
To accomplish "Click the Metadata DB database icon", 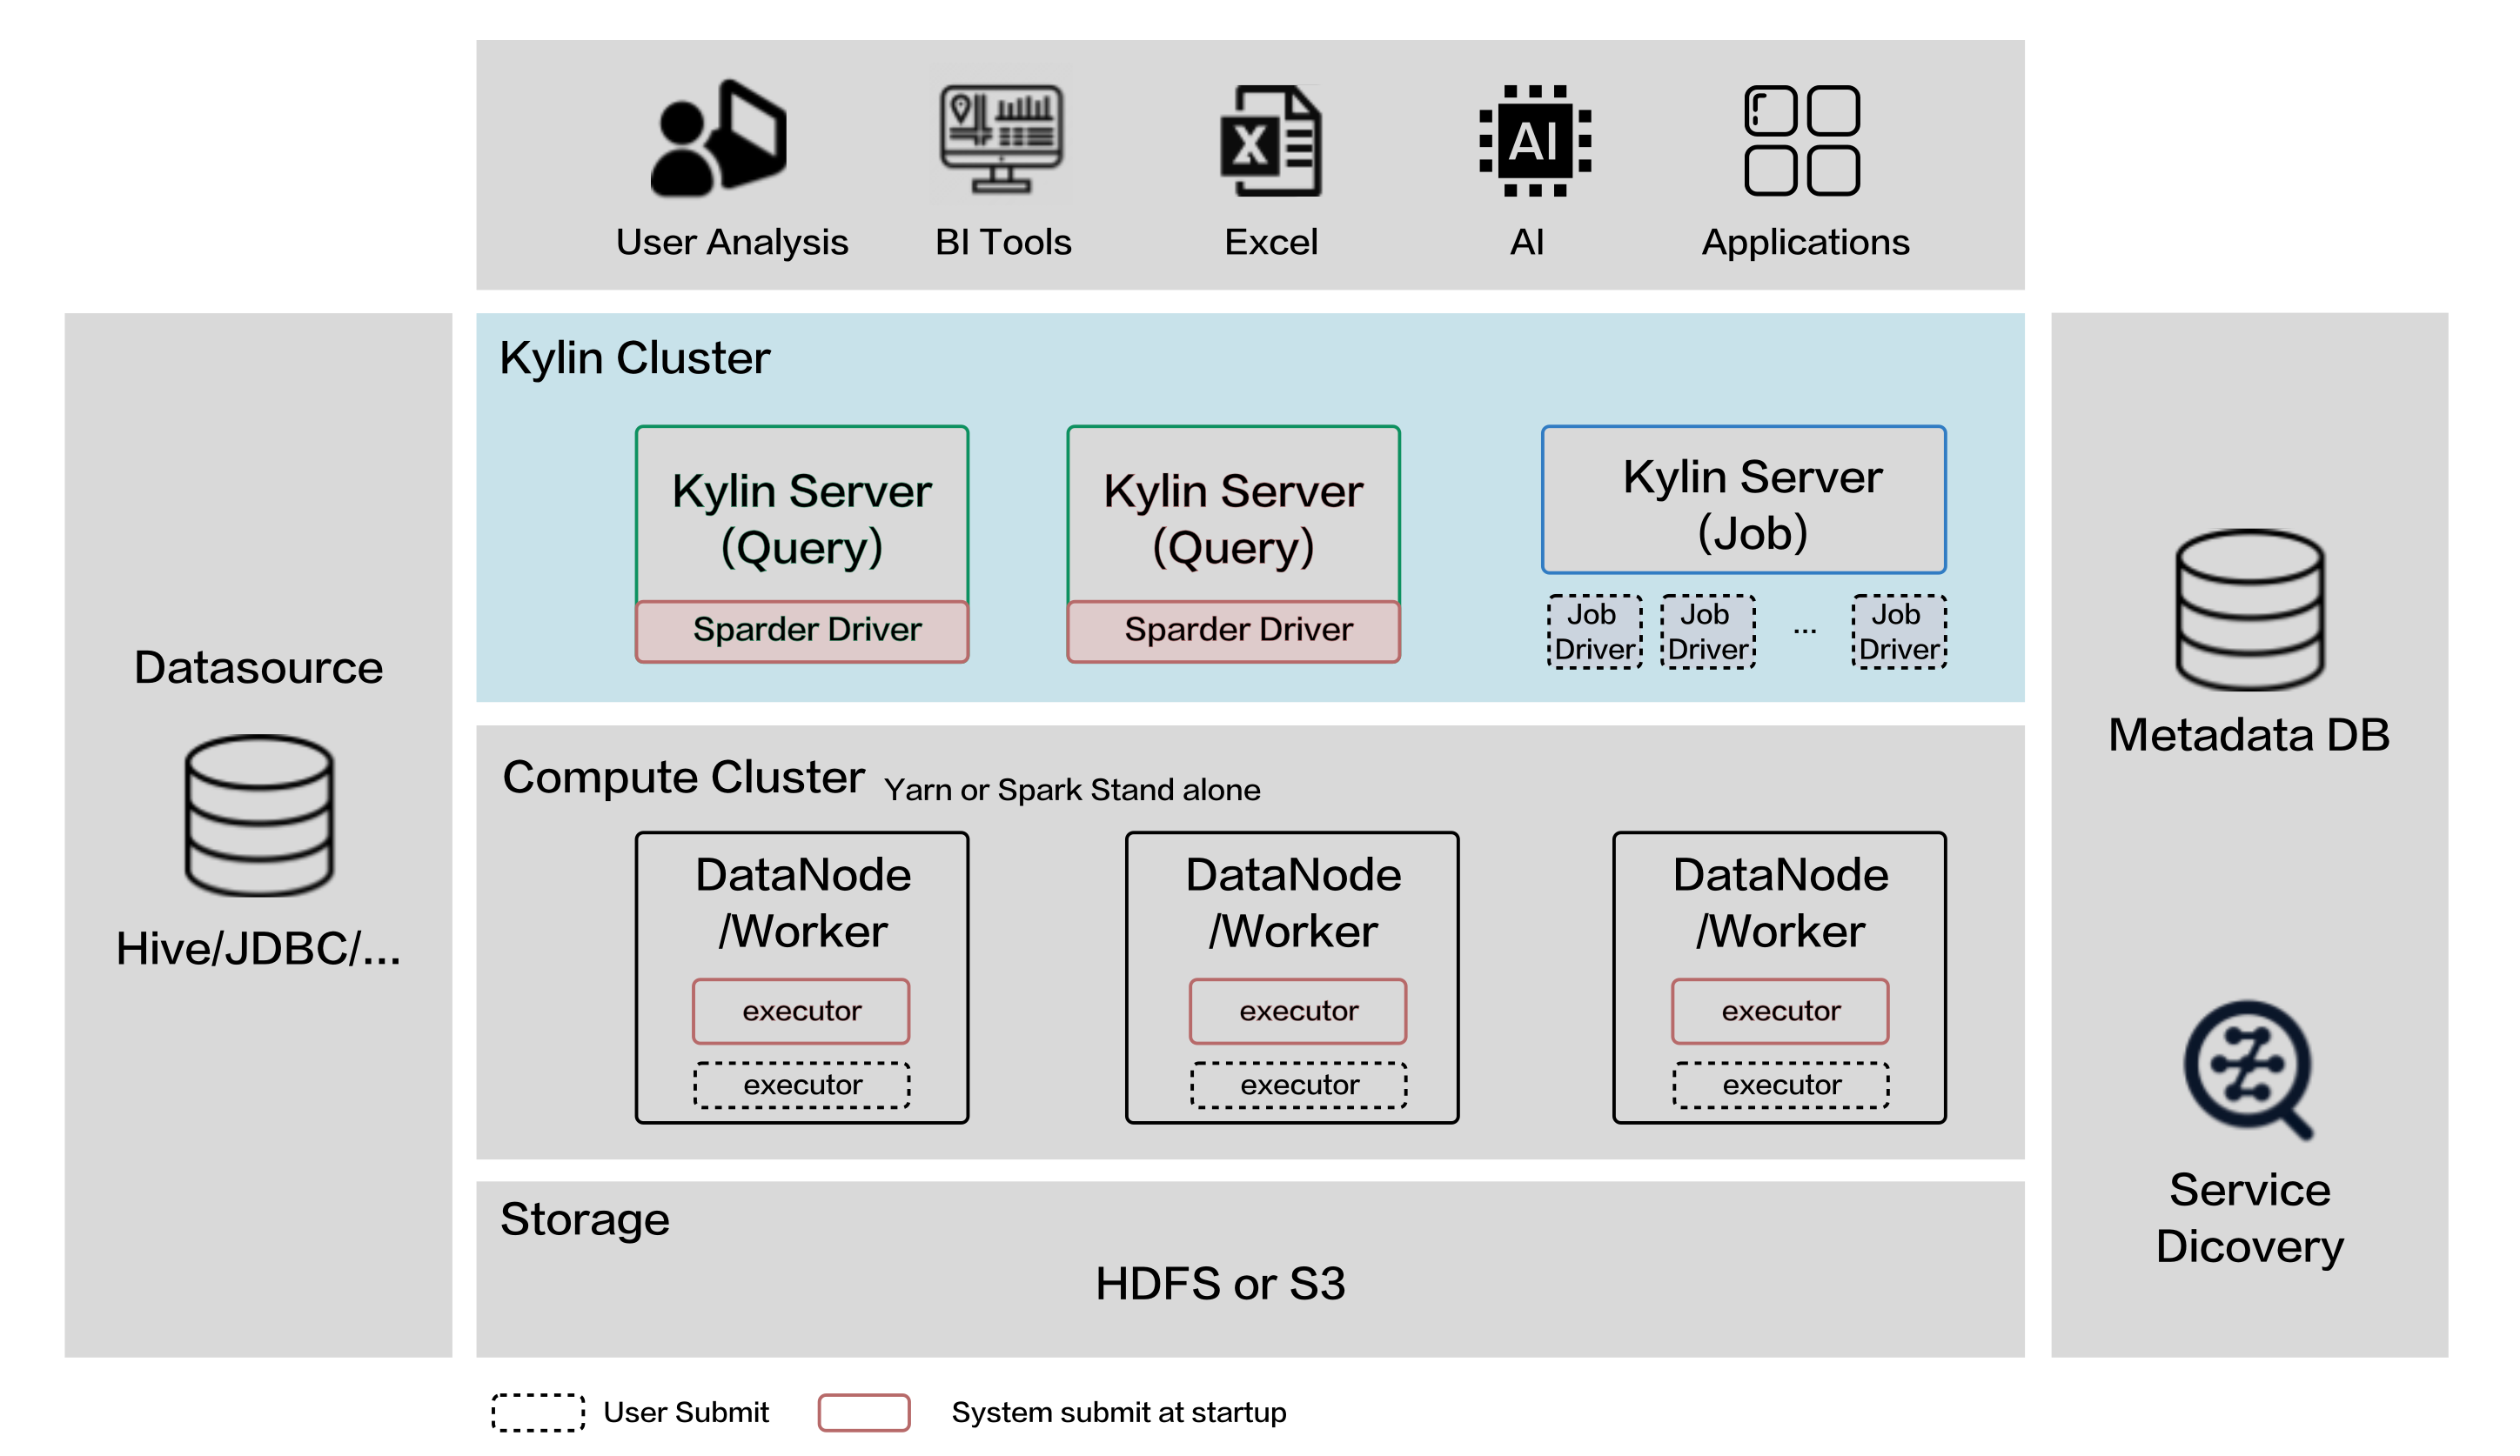I will (x=2249, y=610).
